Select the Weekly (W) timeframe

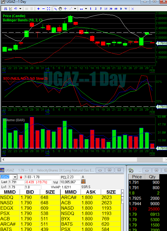pos(126,9)
